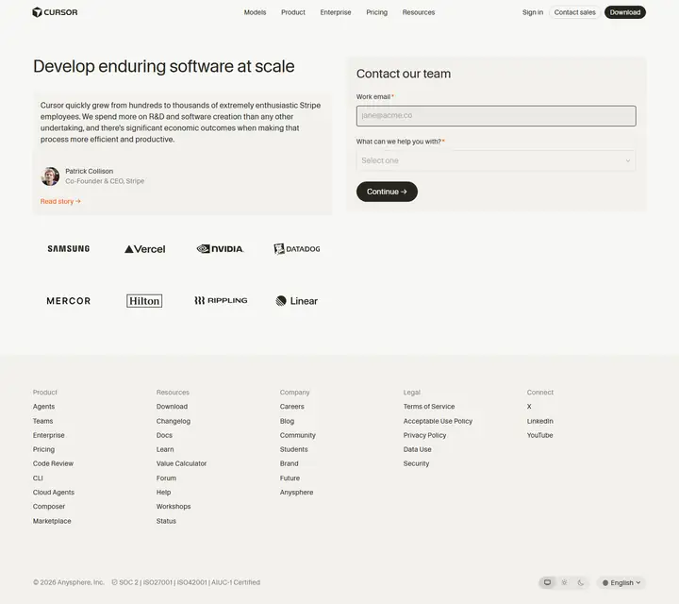Click the Linear logo
This screenshot has width=679, height=604.
(x=297, y=301)
